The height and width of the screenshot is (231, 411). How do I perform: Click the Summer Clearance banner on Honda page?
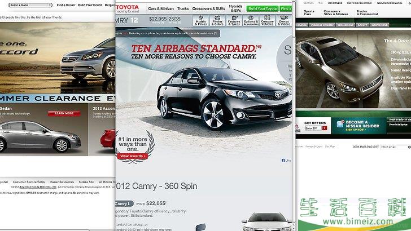[58, 99]
